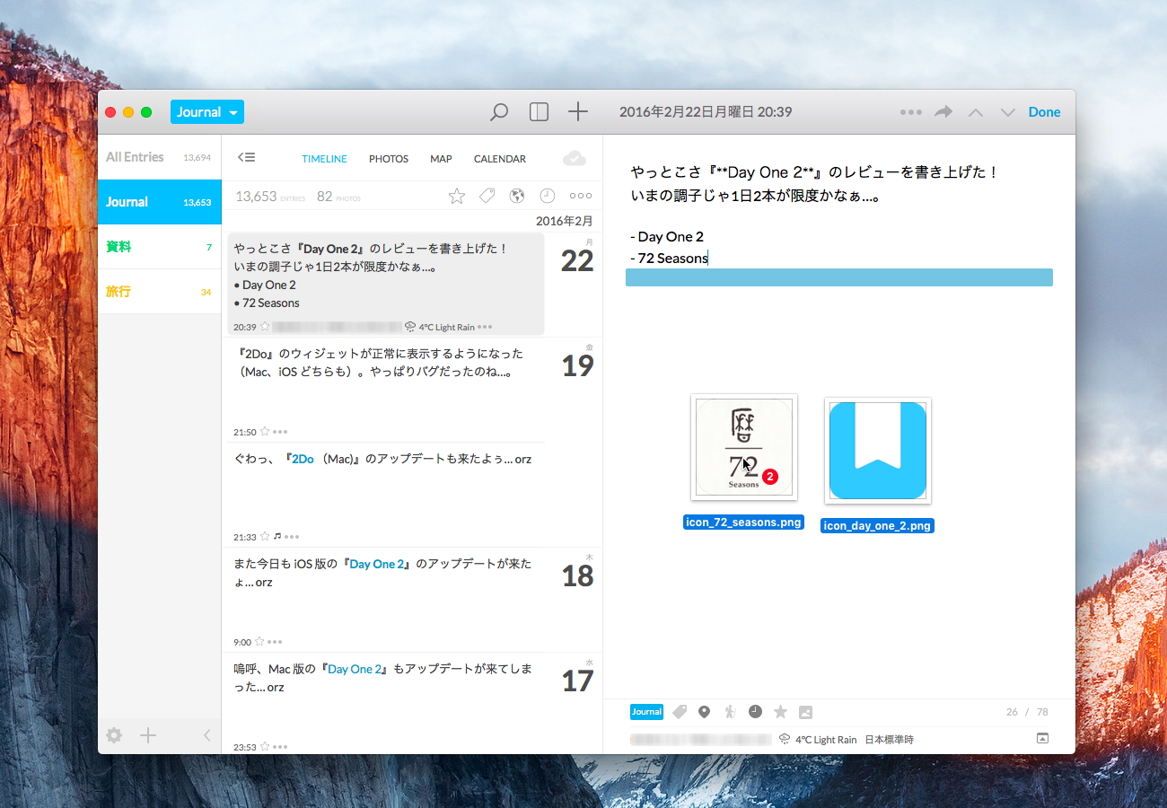Collapse the list using the back-lines icon
This screenshot has height=808, width=1167.
click(247, 157)
